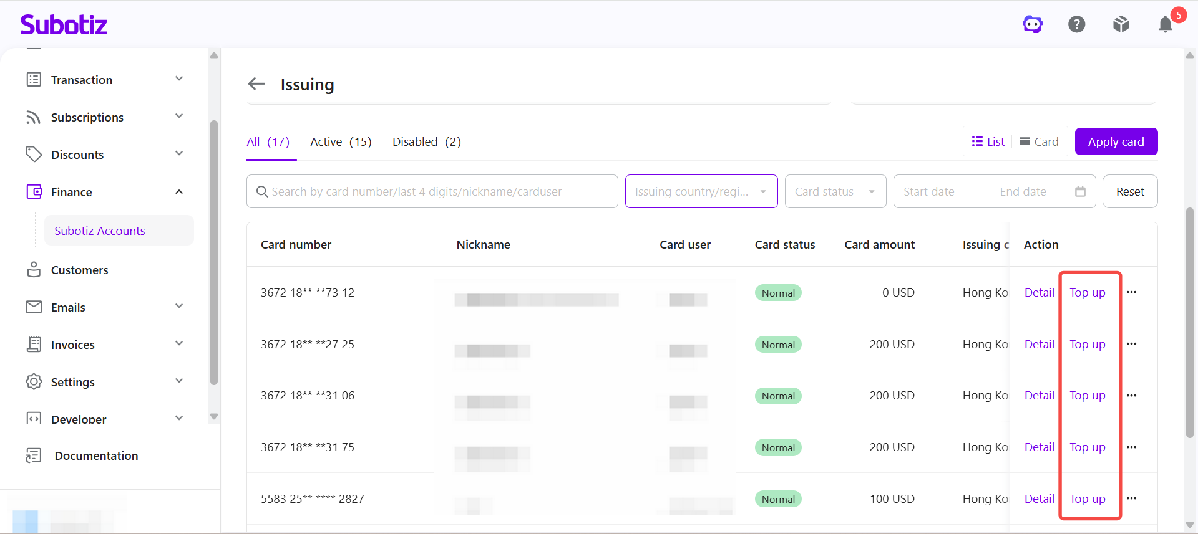1198x534 pixels.
Task: Expand the Developer menu chevron
Action: (x=179, y=418)
